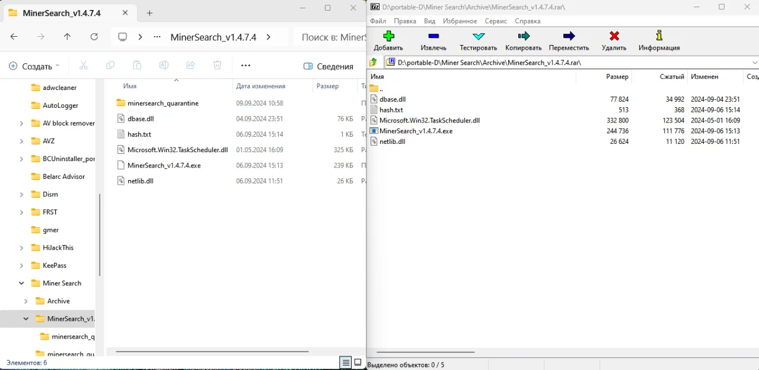
Task: Click the 7-Zip Извлечь (Extract) icon
Action: (x=433, y=36)
